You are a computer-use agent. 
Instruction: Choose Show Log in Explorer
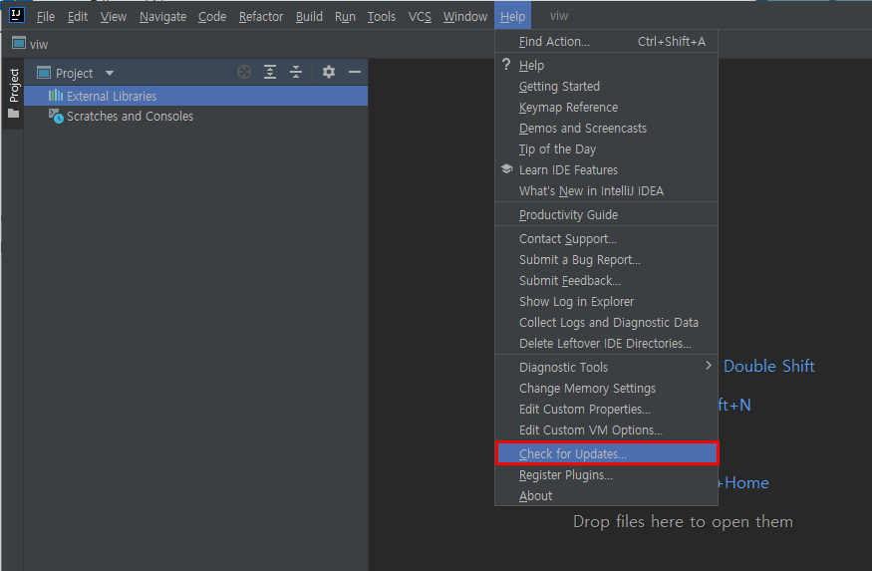tap(606, 301)
